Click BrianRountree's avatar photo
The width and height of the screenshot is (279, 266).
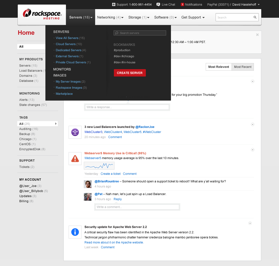(88, 184)
